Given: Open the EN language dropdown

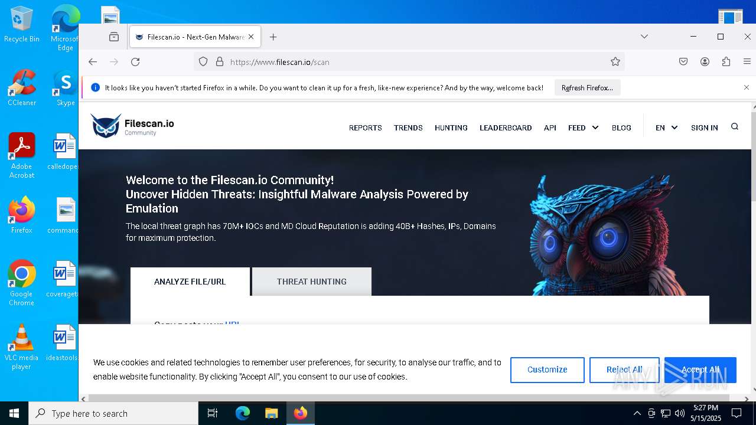Looking at the screenshot, I should click(x=666, y=127).
